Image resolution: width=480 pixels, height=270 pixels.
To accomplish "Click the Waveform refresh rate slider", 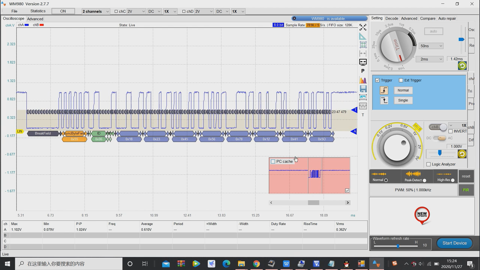I will point(397,246).
